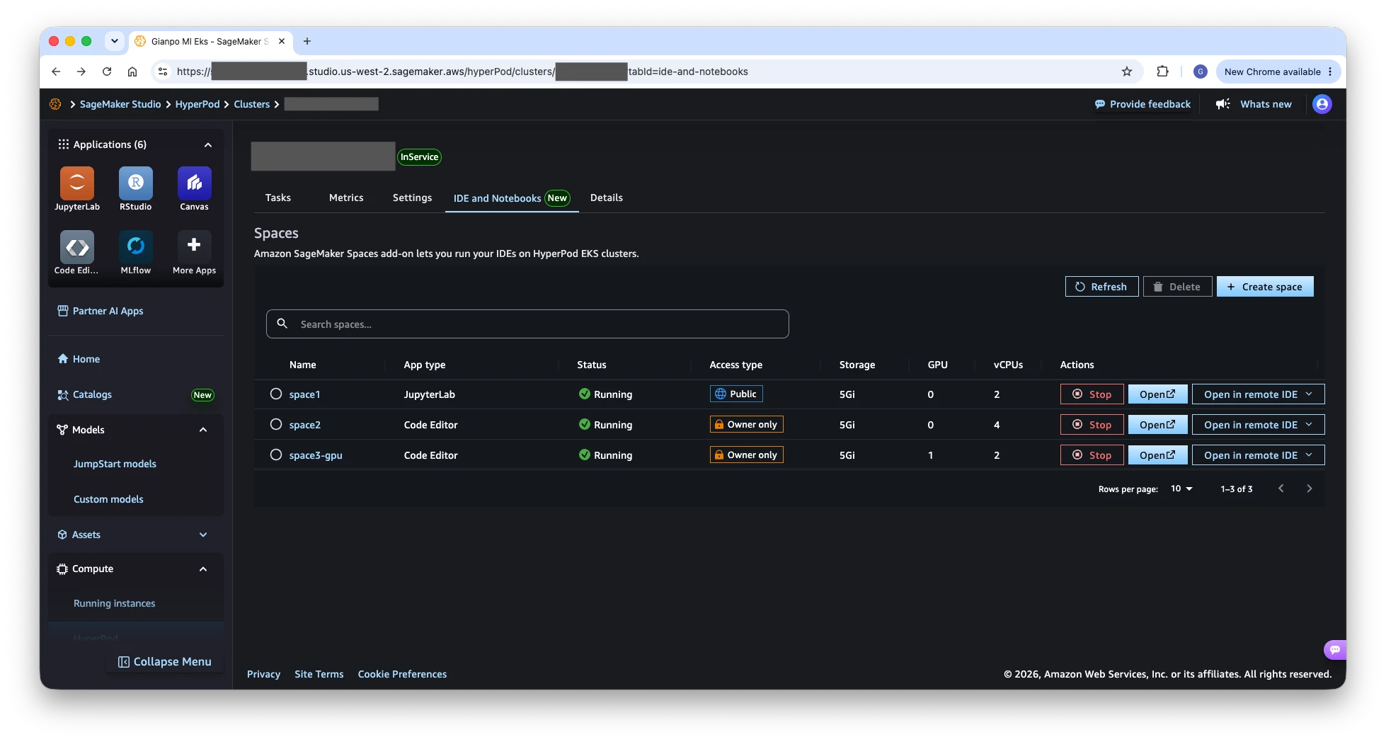Switch to the Metrics tab
The width and height of the screenshot is (1386, 742).
[346, 198]
